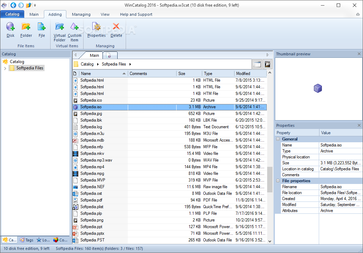Click the open catalog quick-access icon
Screen dimensions: 363x253
pos(28,5)
